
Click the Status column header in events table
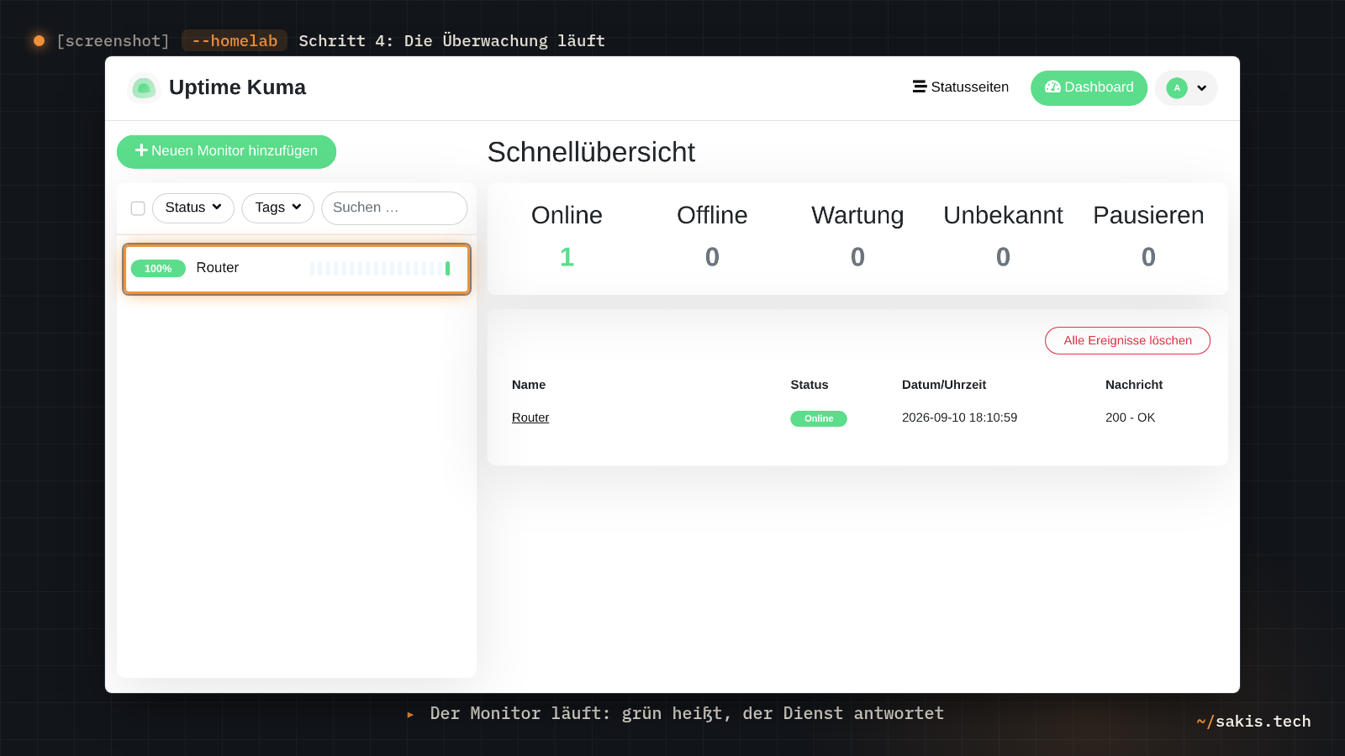tap(810, 385)
